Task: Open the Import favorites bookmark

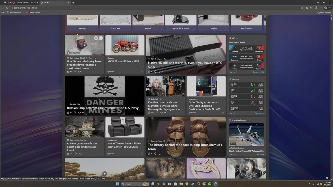Action: click(x=14, y=12)
